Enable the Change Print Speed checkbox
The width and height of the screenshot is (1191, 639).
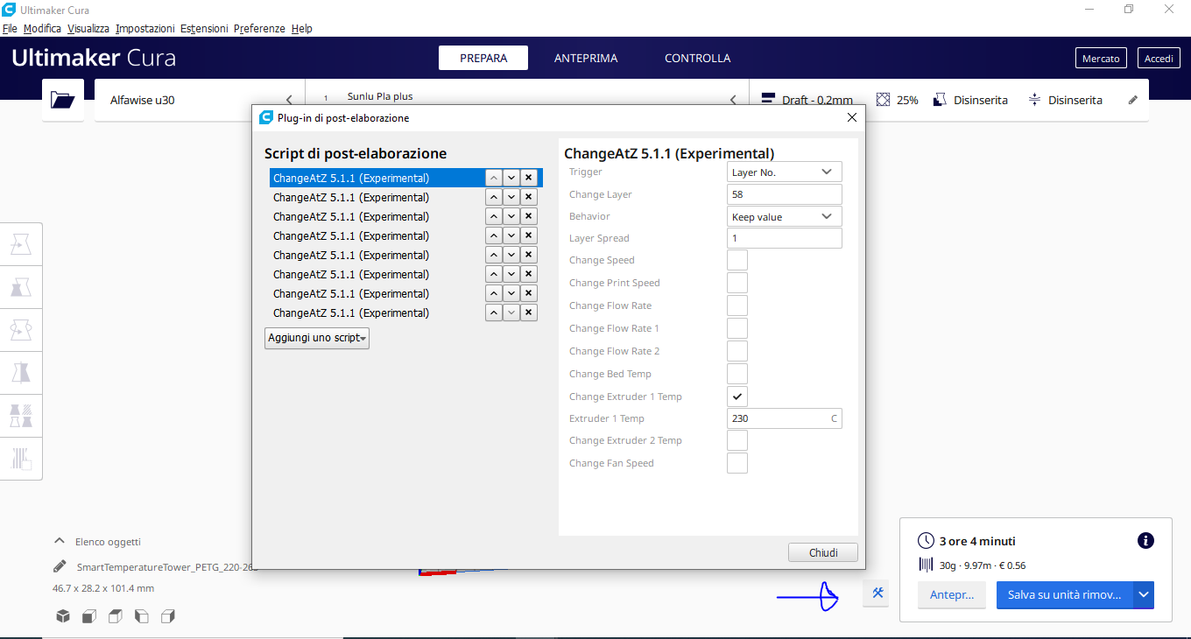click(737, 283)
